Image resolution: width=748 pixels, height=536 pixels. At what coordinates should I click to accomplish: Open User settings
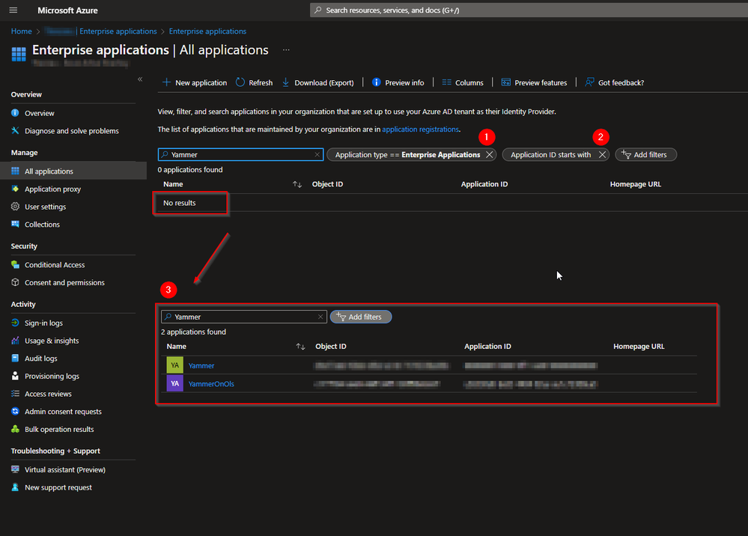[46, 207]
